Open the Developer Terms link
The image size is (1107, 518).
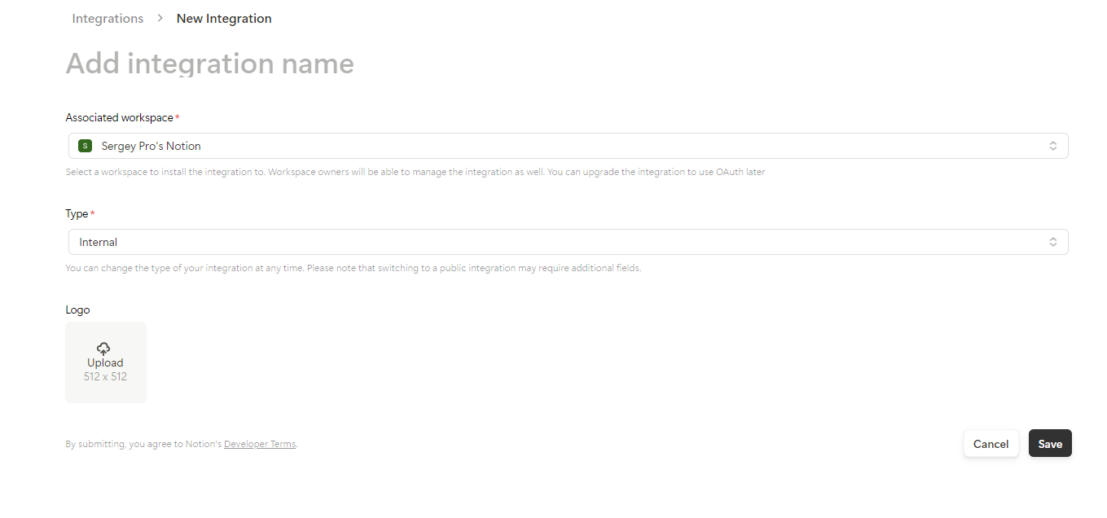[260, 444]
